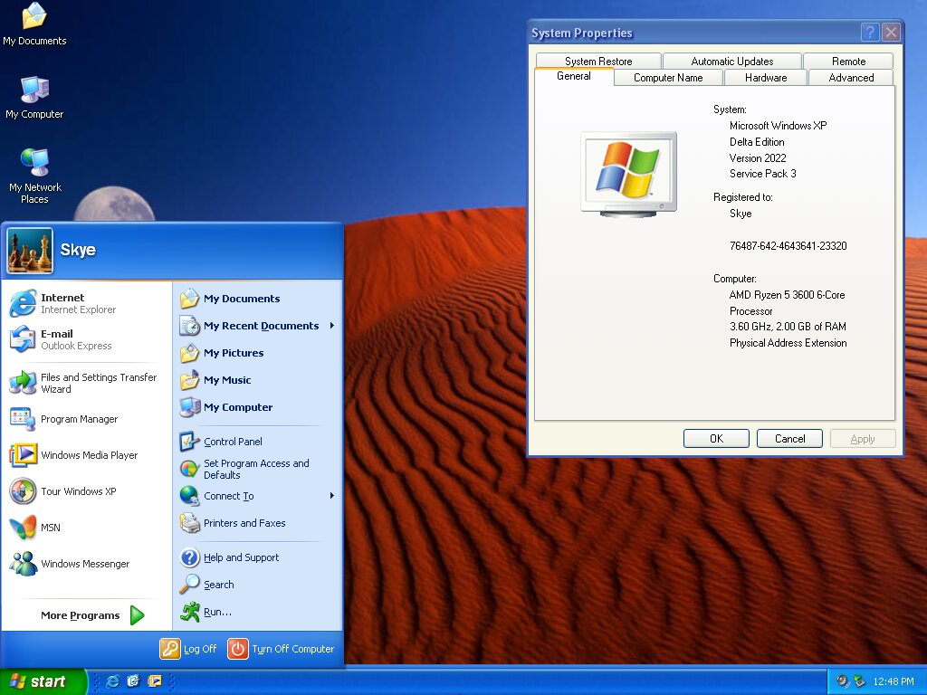Launch Internet Explorer from Quick Launch

(x=111, y=681)
